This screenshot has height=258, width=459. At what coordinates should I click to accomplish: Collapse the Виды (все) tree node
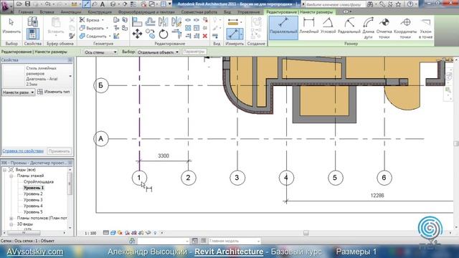click(5, 170)
